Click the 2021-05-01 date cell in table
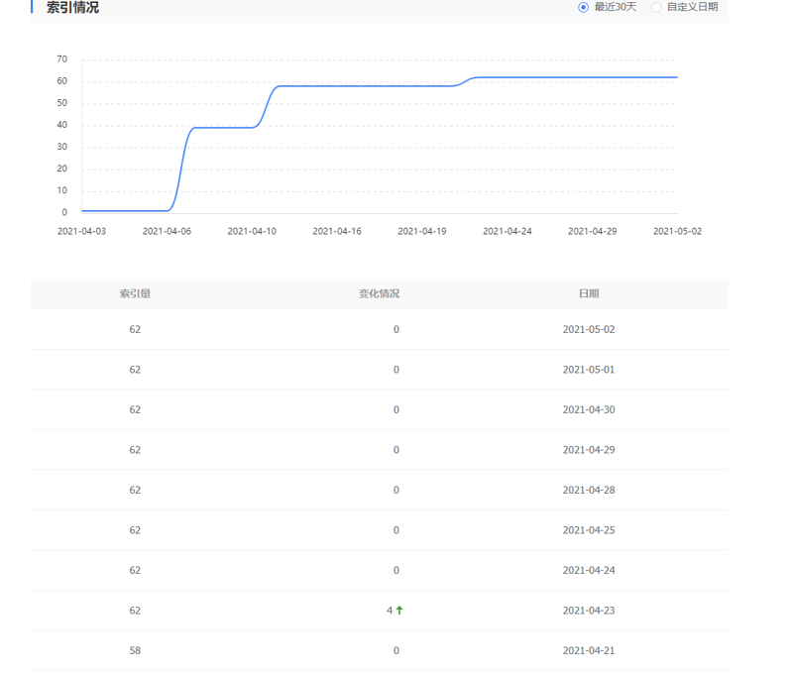Viewport: 793px width, 676px height. (x=589, y=370)
